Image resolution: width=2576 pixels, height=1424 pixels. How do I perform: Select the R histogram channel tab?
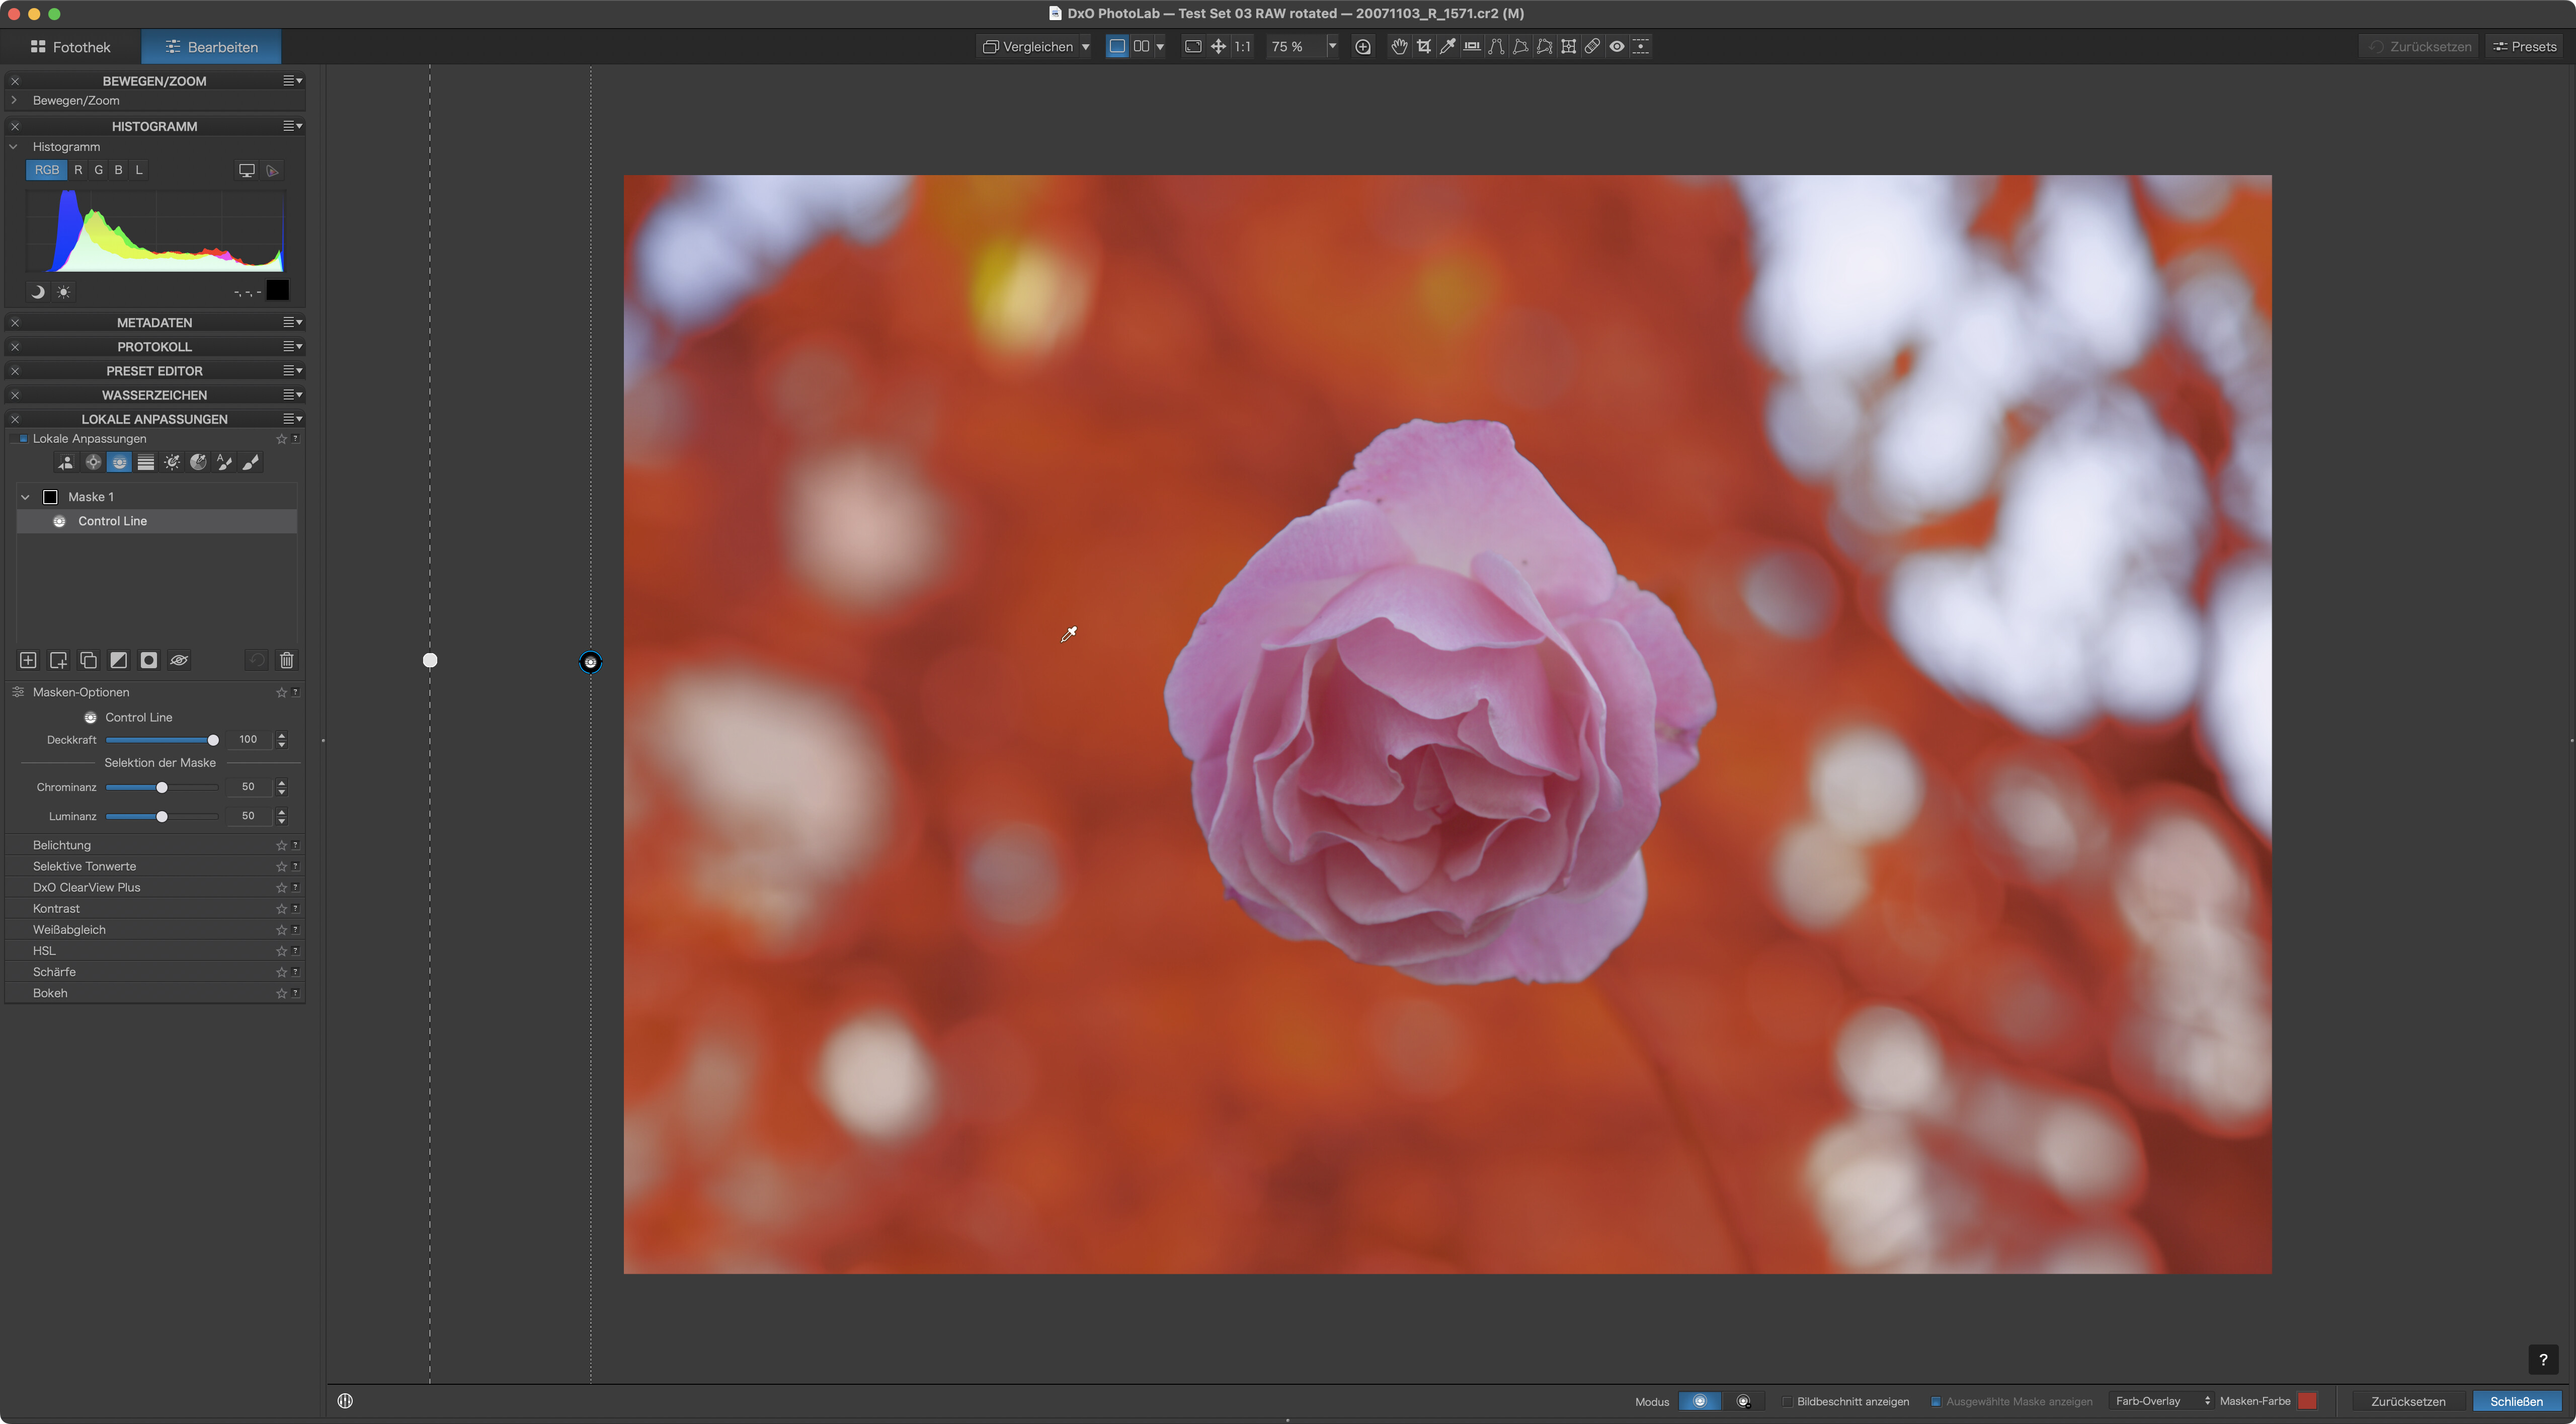click(x=78, y=170)
